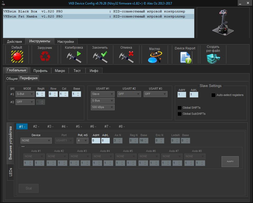
Task: Open the external Device dropdown (NONE)
Action: pos(36,141)
